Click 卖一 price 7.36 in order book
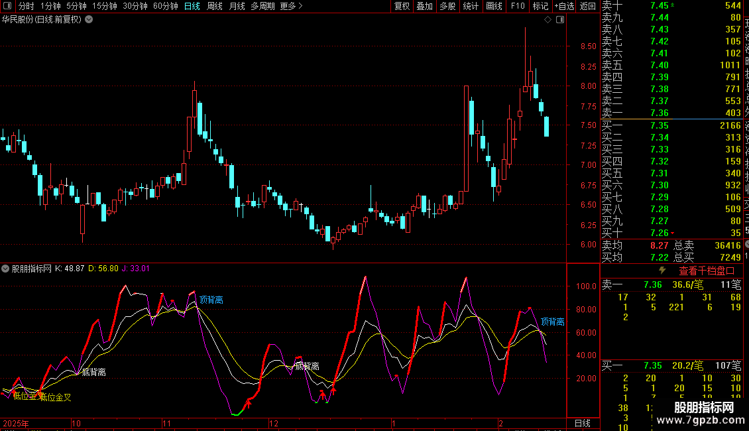The width and height of the screenshot is (749, 431). (x=660, y=113)
